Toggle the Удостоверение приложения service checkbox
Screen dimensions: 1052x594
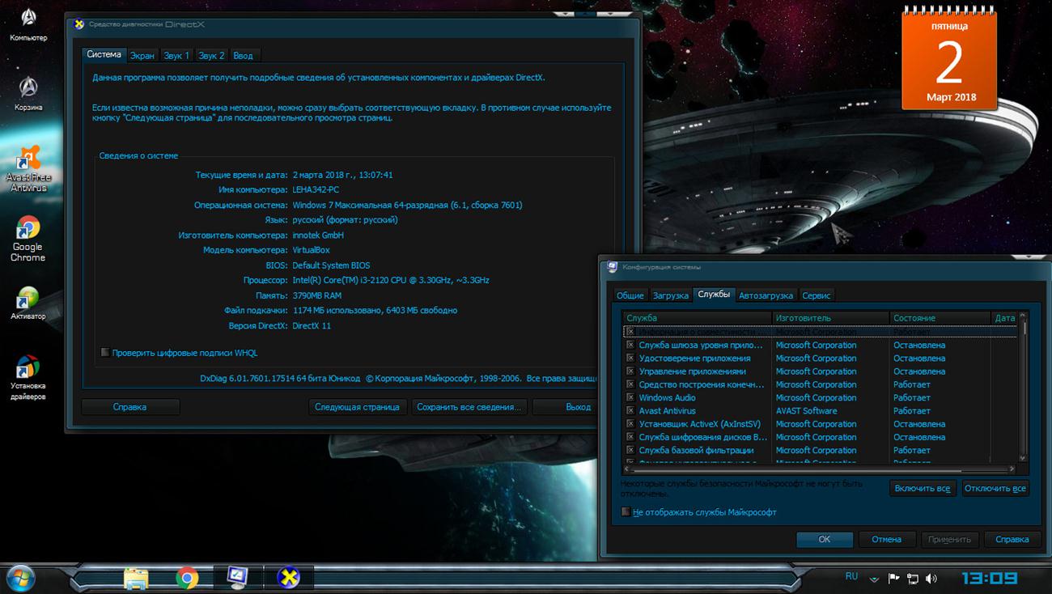pos(630,358)
